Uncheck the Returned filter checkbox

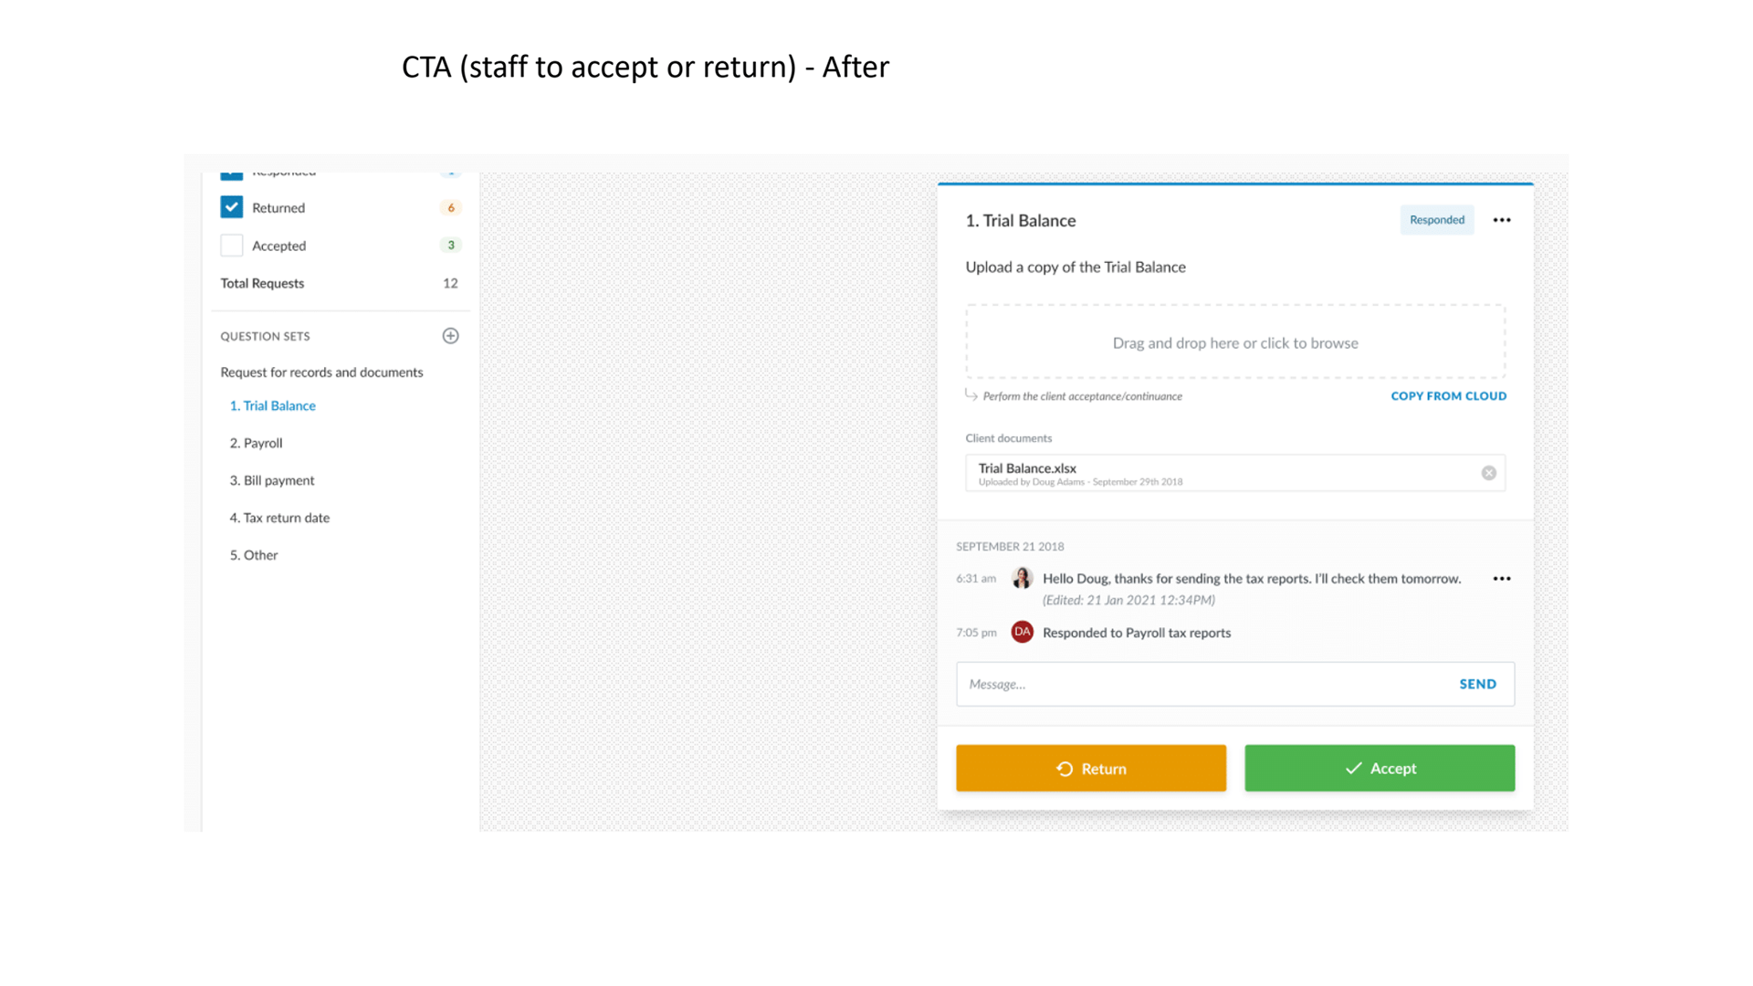coord(231,207)
